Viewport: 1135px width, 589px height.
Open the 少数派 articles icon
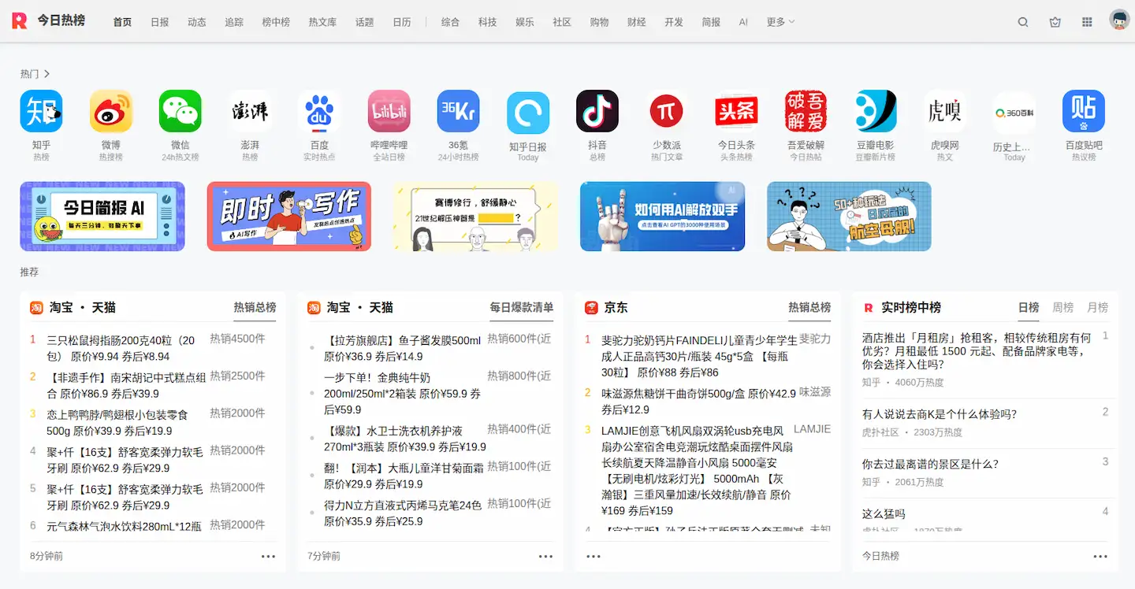tap(667, 111)
